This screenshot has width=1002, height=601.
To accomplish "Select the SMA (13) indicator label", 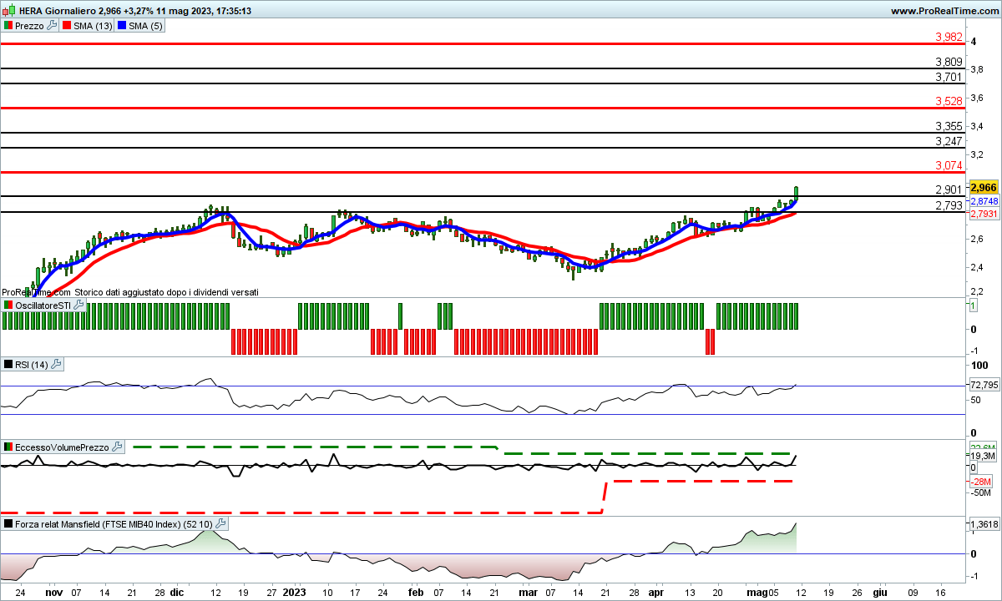I will [94, 26].
